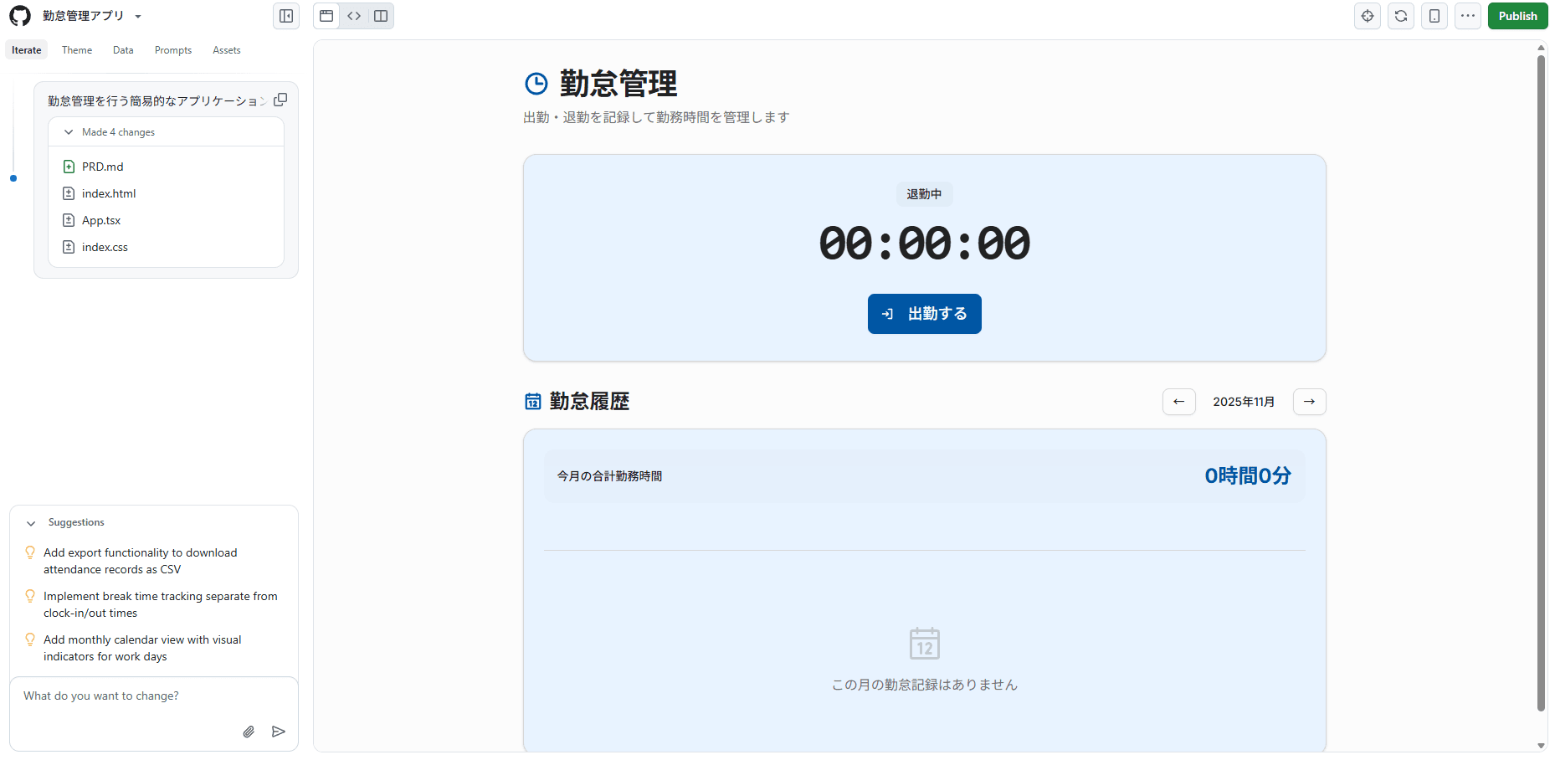Screen dimensions: 1555x765
Task: Click the target element selector icon
Action: point(1368,16)
